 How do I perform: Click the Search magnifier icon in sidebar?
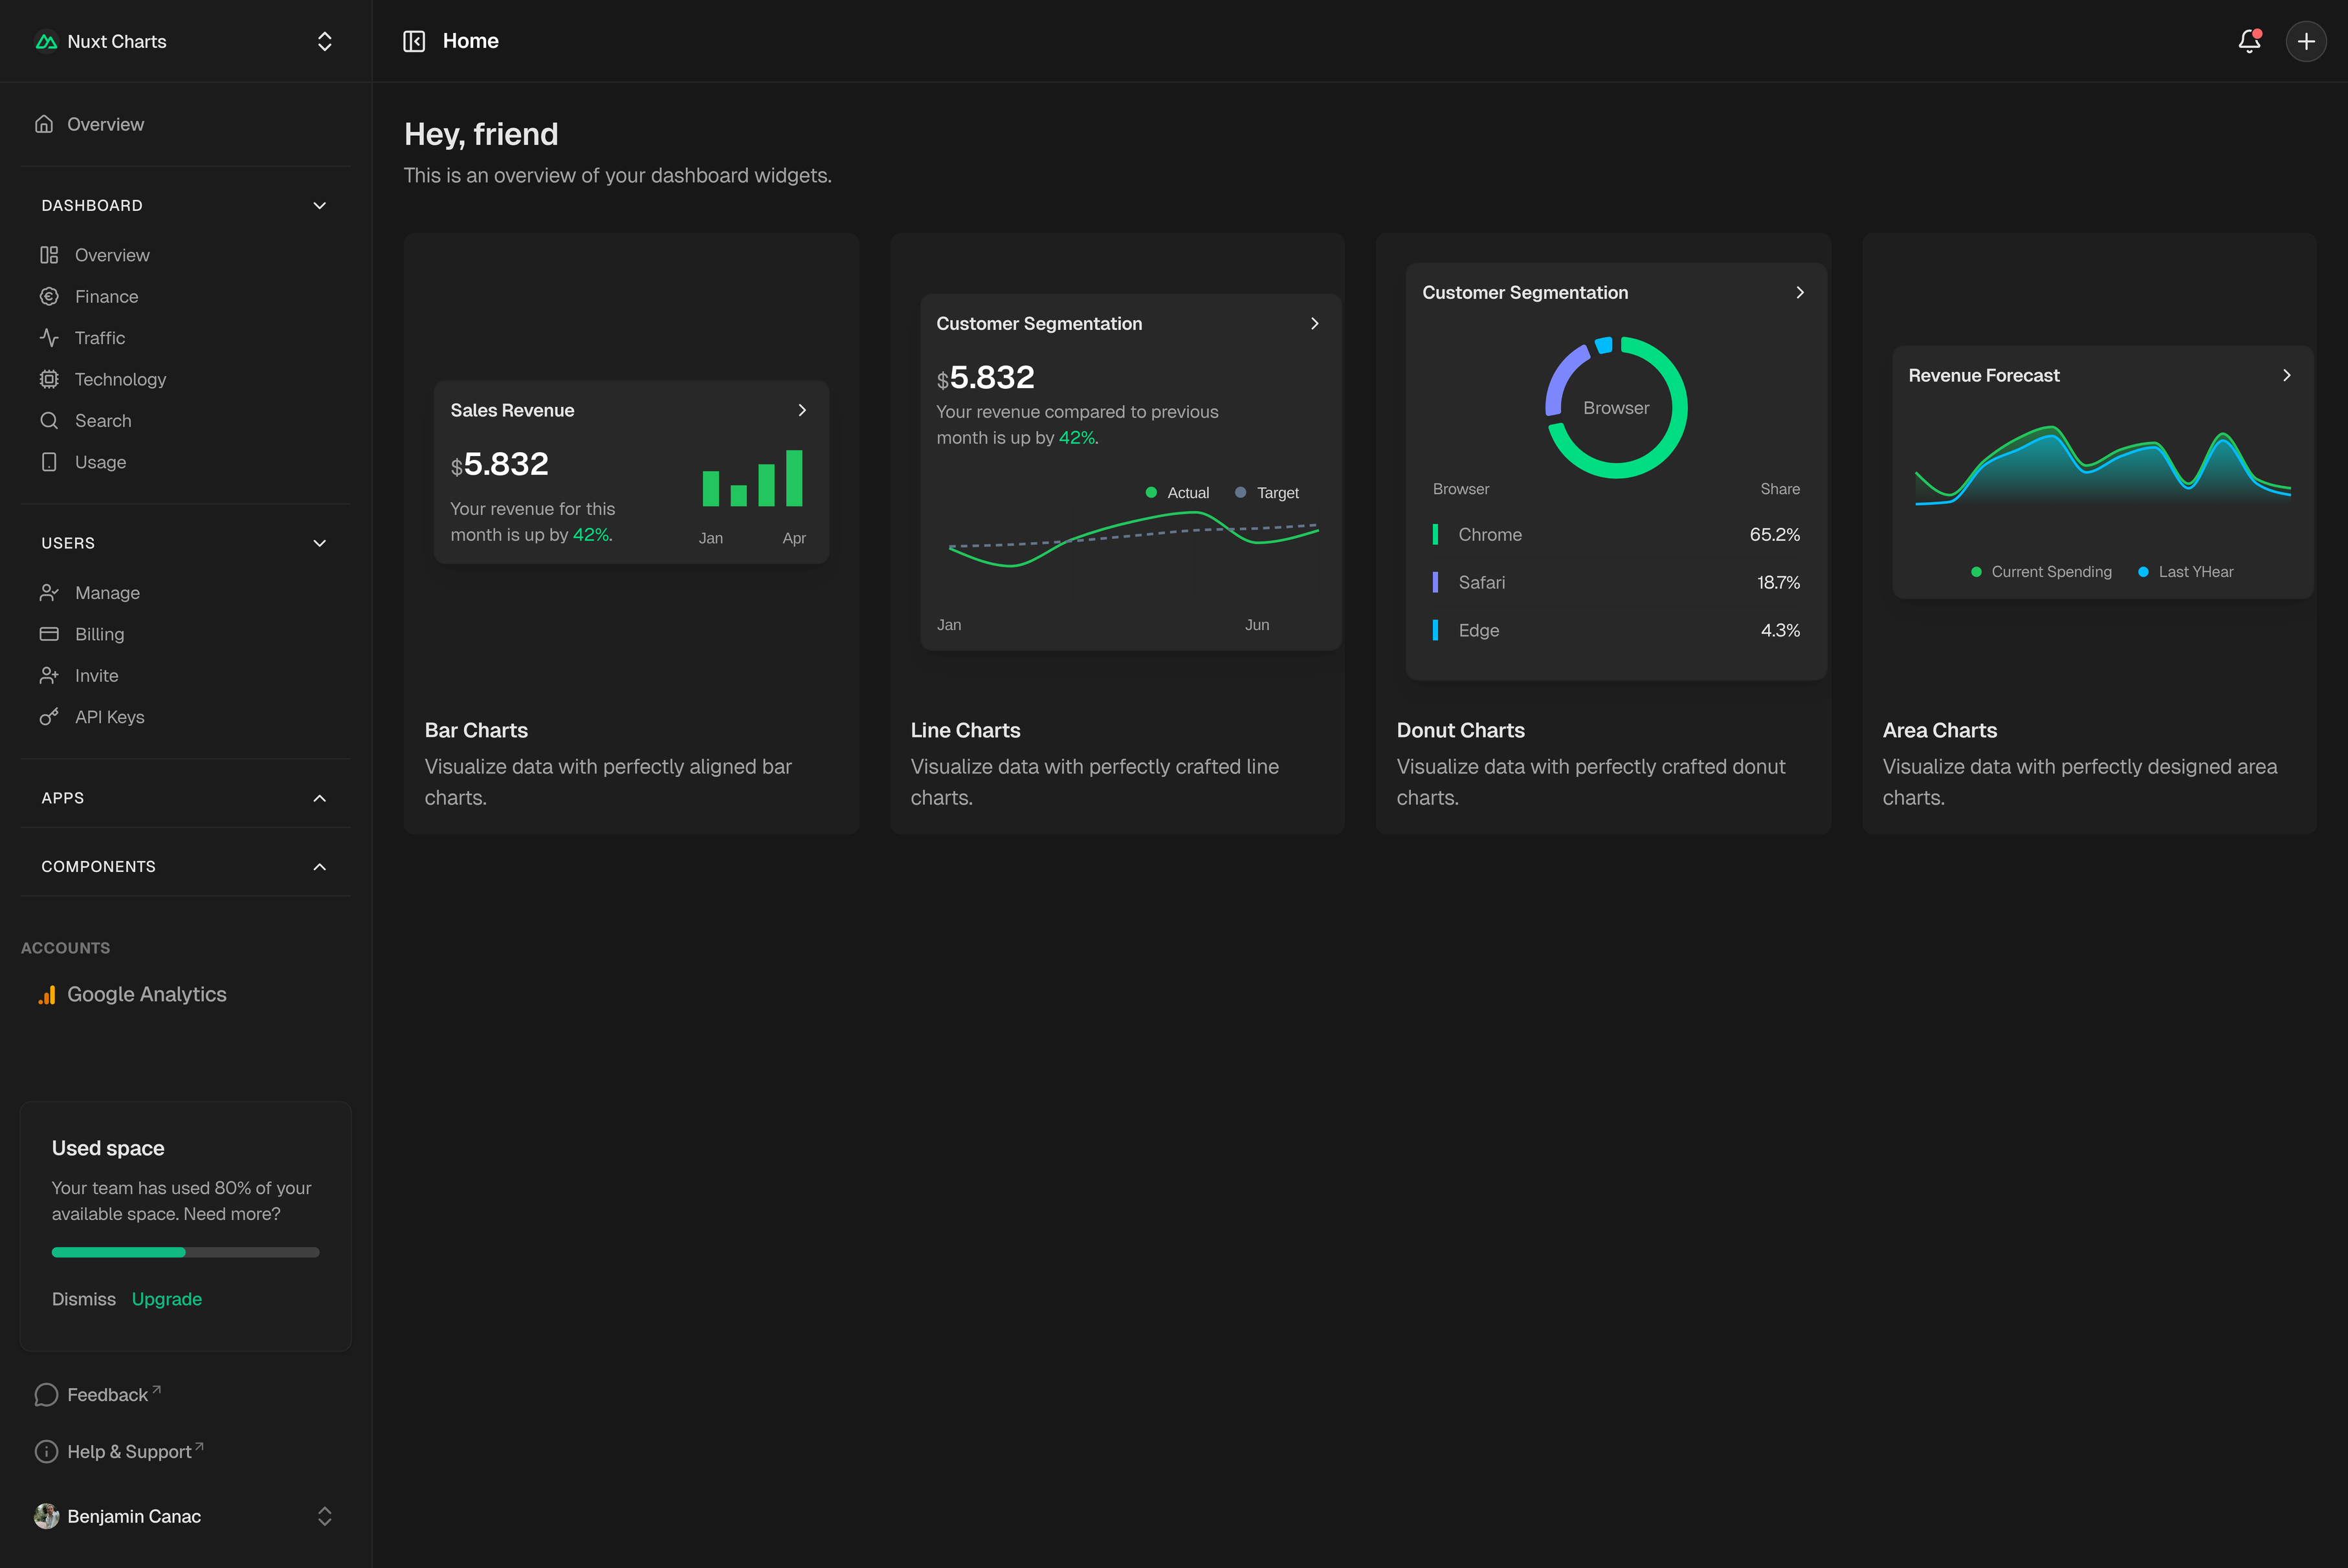49,421
